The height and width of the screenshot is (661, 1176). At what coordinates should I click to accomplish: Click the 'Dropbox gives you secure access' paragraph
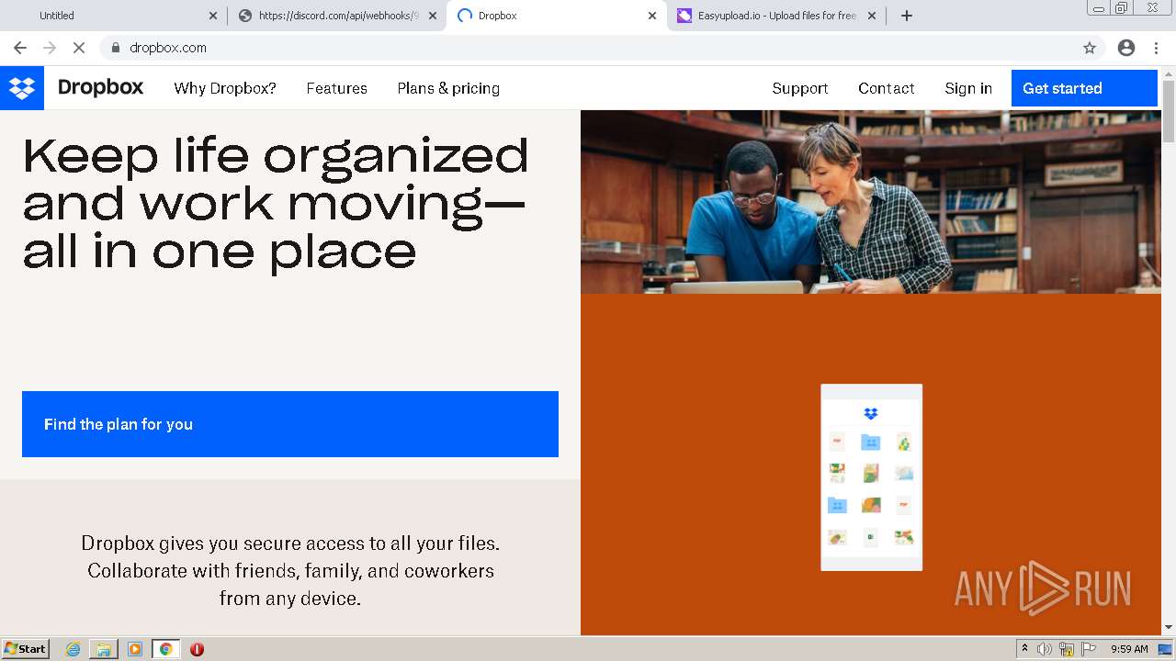pos(290,570)
